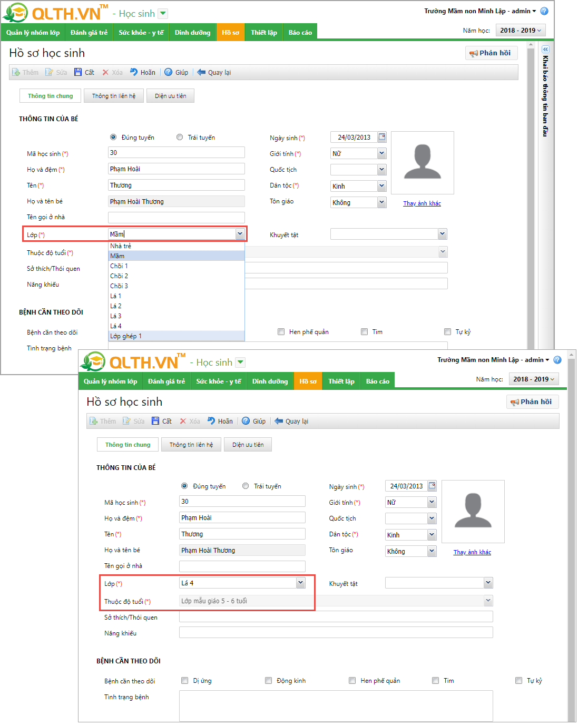Click the Tên gọi ở nhà field in bottom window
The width and height of the screenshot is (578, 725).
[x=242, y=566]
